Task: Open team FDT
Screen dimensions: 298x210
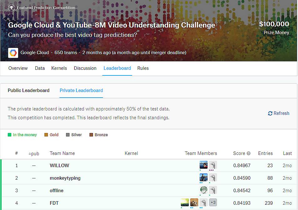Action: [x=54, y=203]
